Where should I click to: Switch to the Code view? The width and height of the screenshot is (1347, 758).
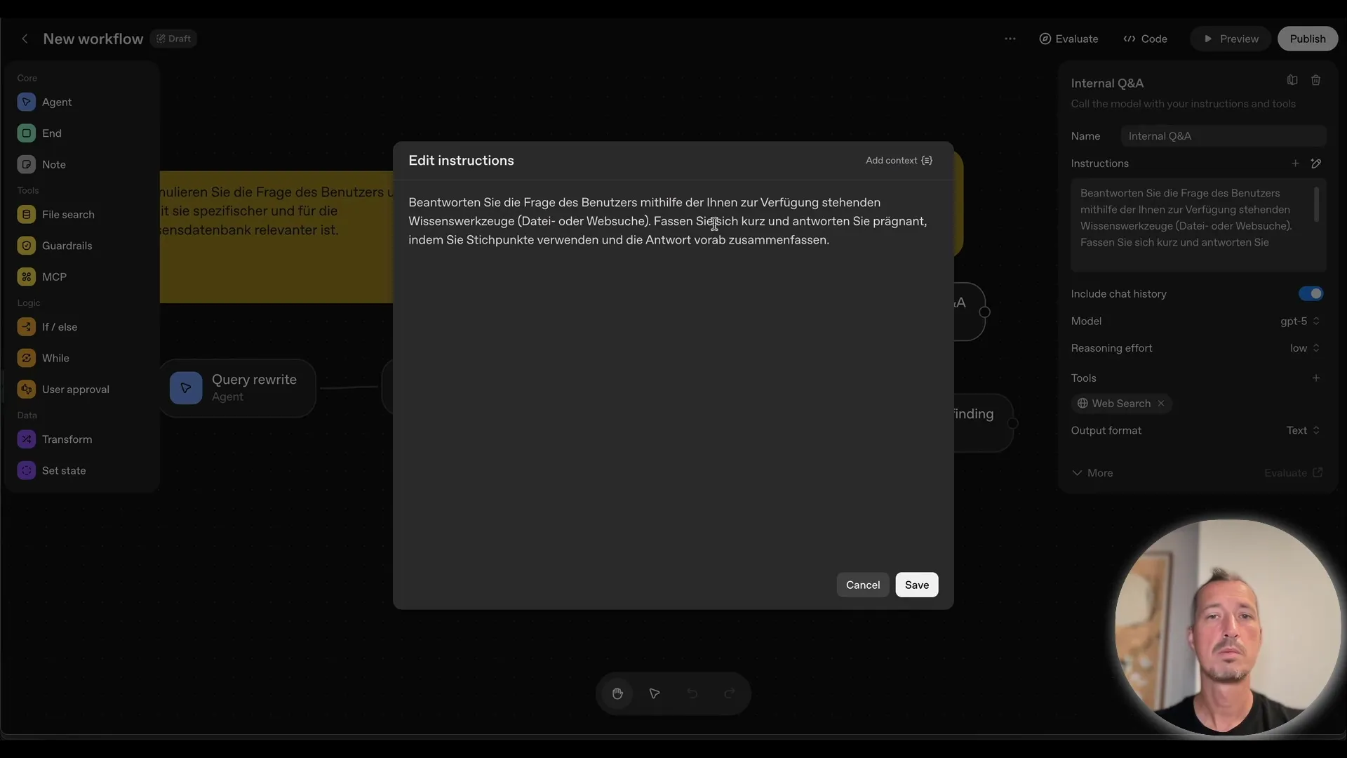1145,39
